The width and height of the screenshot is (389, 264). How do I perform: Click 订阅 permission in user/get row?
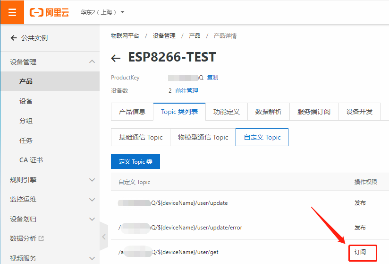click(x=360, y=252)
